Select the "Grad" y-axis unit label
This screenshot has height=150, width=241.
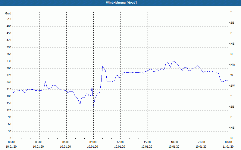pos(8,13)
